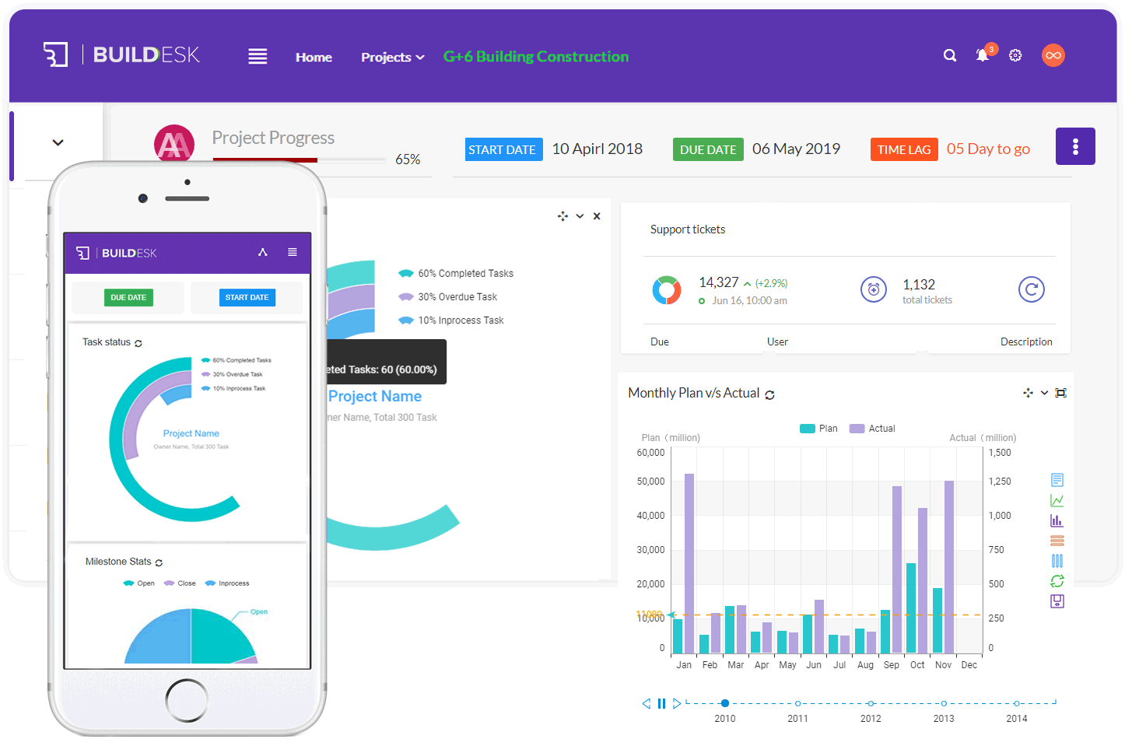The width and height of the screenshot is (1139, 746).
Task: Toggle the Open legend in Milestone Stats
Action: (x=139, y=583)
